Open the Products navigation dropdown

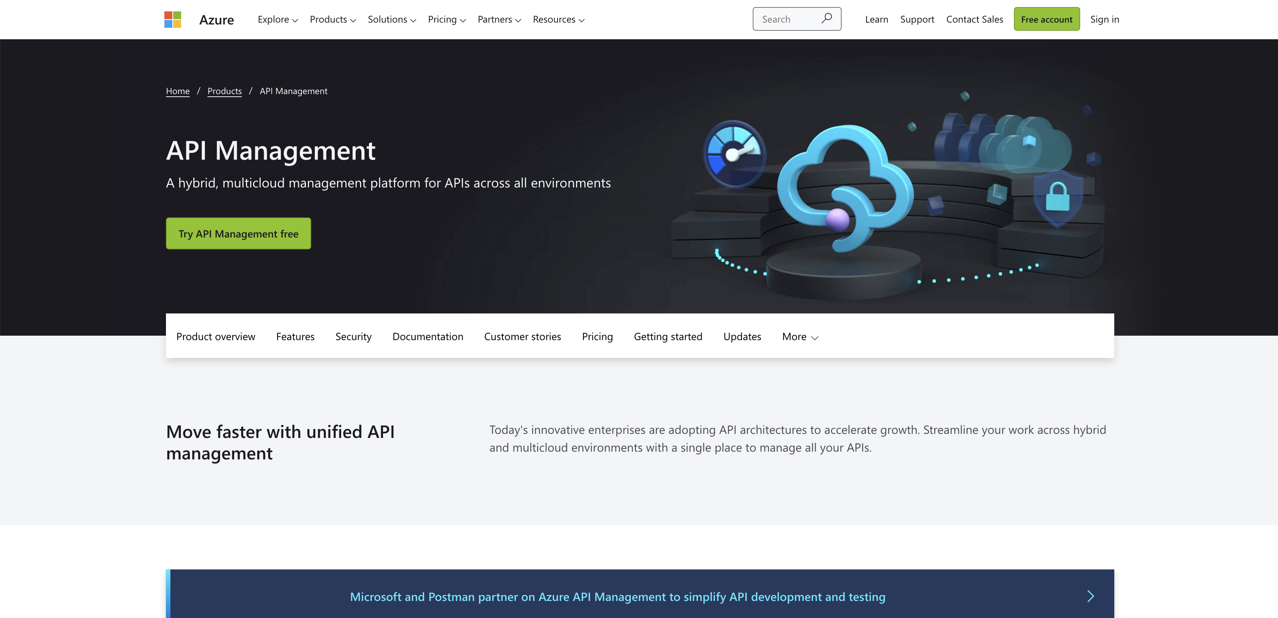click(332, 19)
